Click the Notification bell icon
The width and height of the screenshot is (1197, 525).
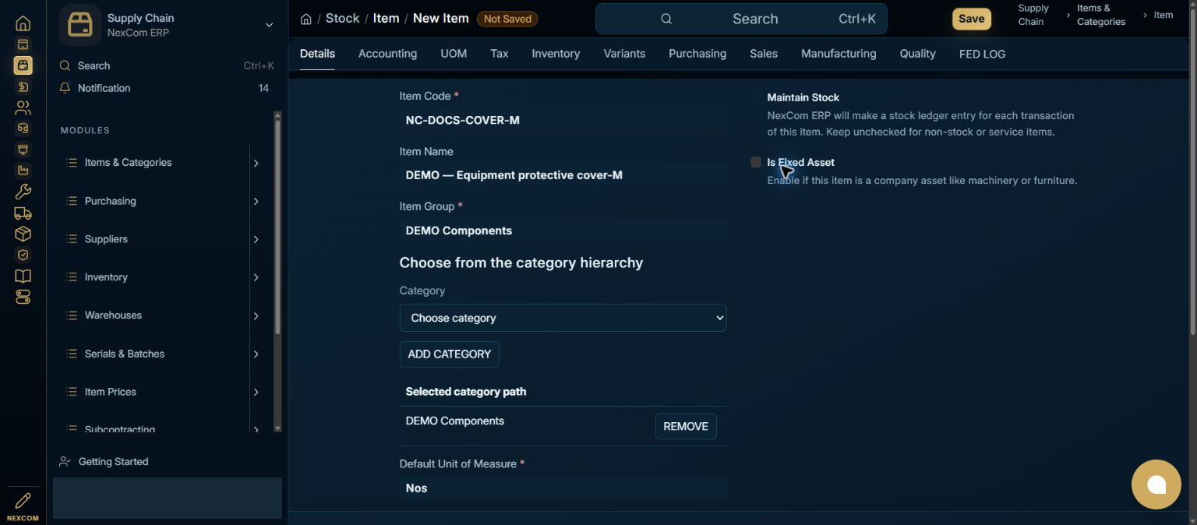65,88
